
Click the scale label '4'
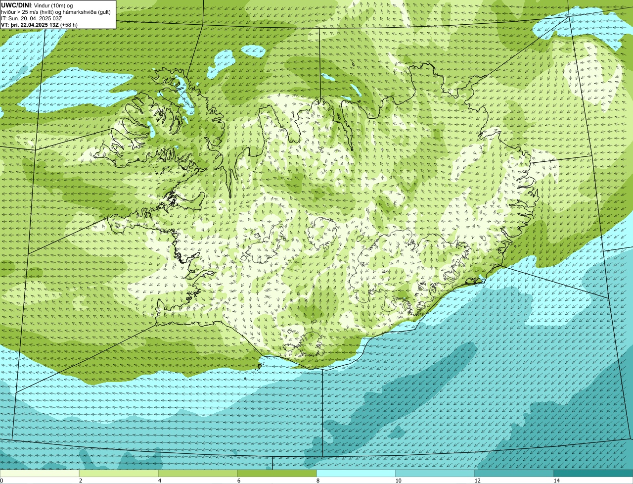pos(159,481)
